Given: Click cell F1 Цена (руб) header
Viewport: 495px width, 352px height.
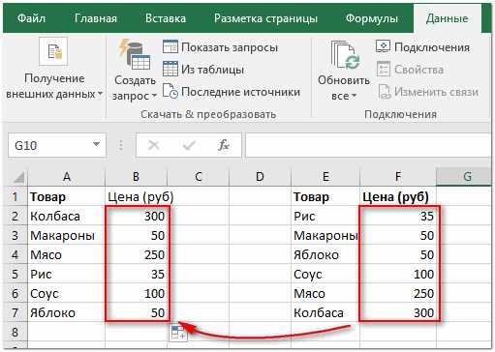Looking at the screenshot, I should 398,196.
